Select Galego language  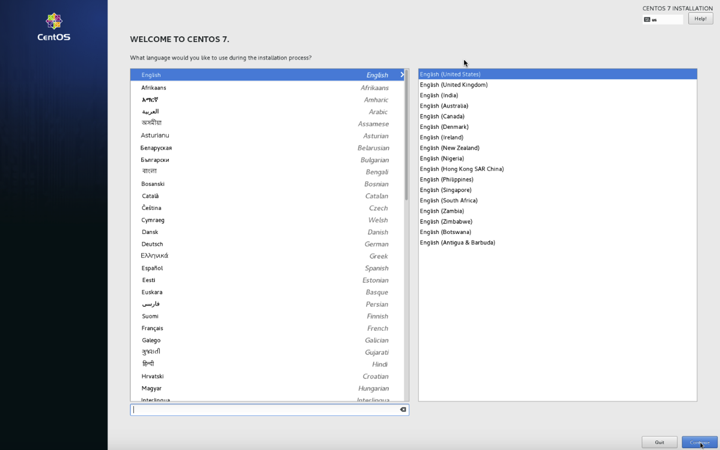[267, 340]
